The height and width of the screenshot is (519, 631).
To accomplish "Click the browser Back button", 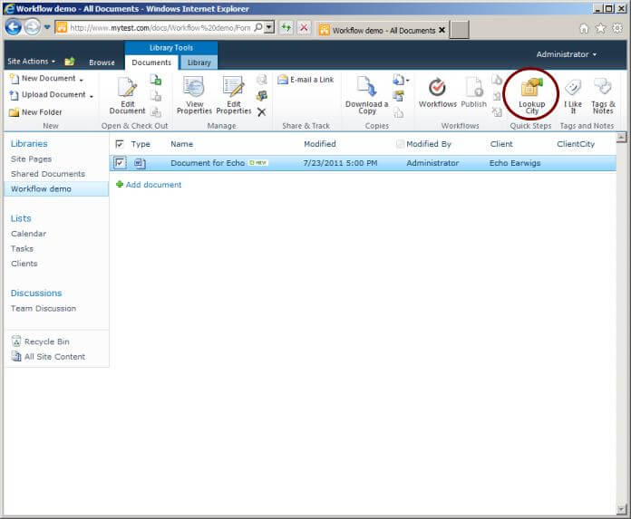I will point(14,27).
